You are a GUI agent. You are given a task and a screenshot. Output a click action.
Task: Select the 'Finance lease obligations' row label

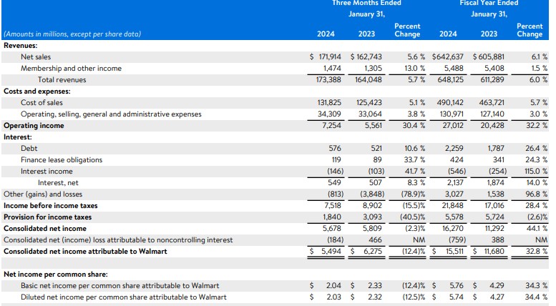click(x=62, y=159)
